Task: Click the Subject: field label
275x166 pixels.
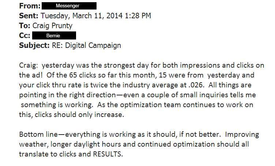Action: pos(34,46)
